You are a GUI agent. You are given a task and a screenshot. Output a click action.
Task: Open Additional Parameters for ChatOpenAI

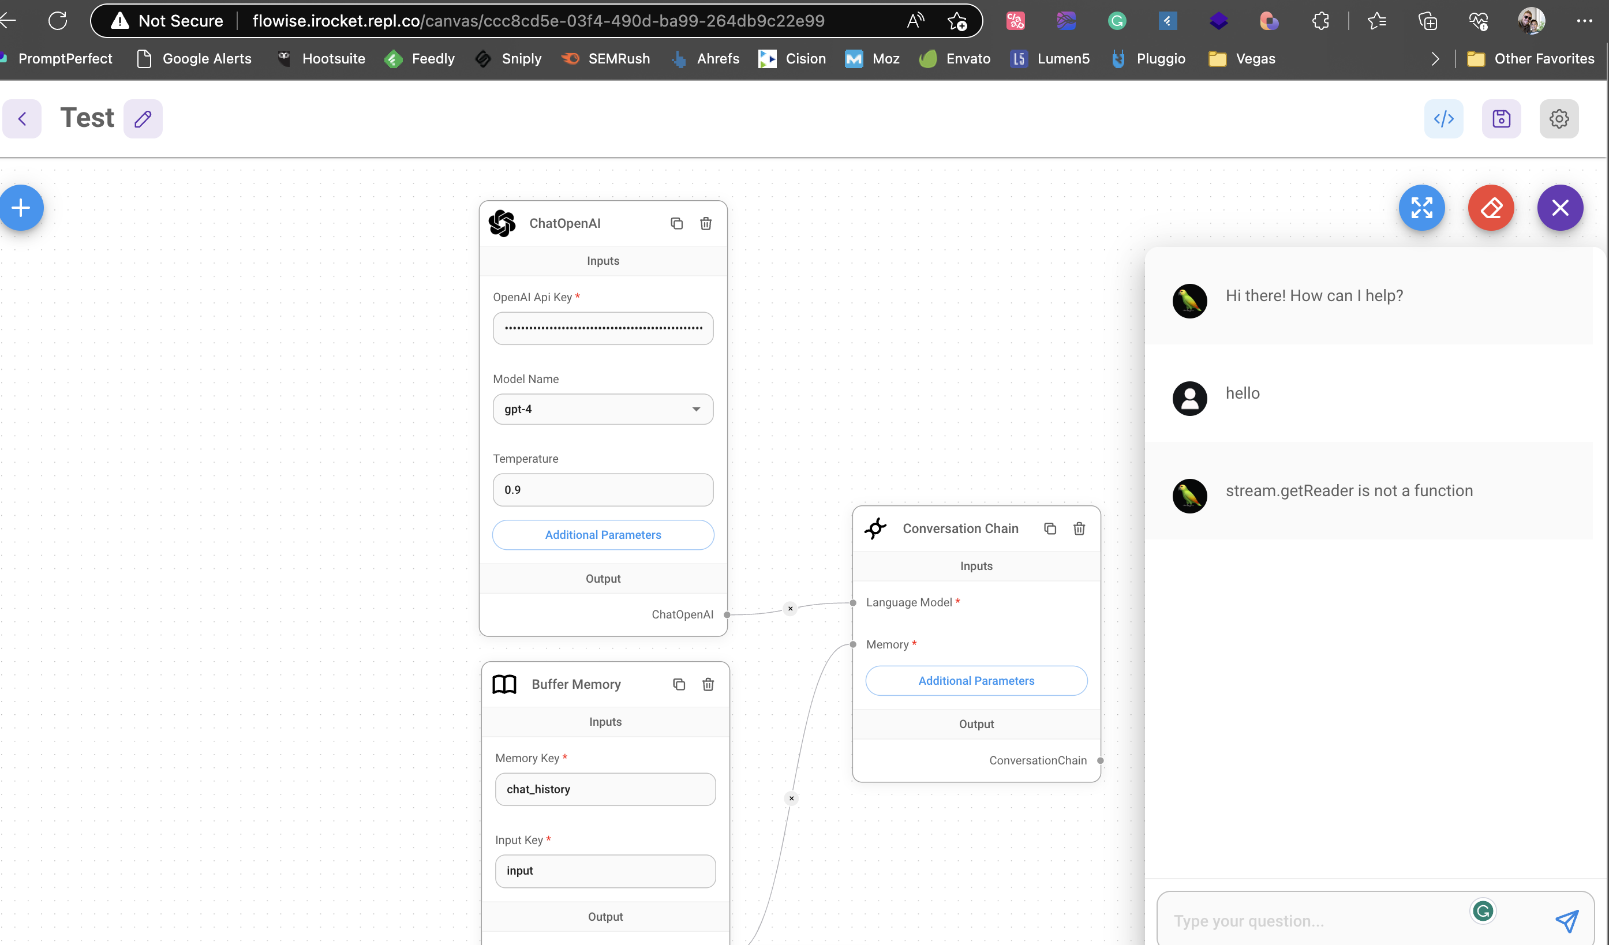pos(603,535)
